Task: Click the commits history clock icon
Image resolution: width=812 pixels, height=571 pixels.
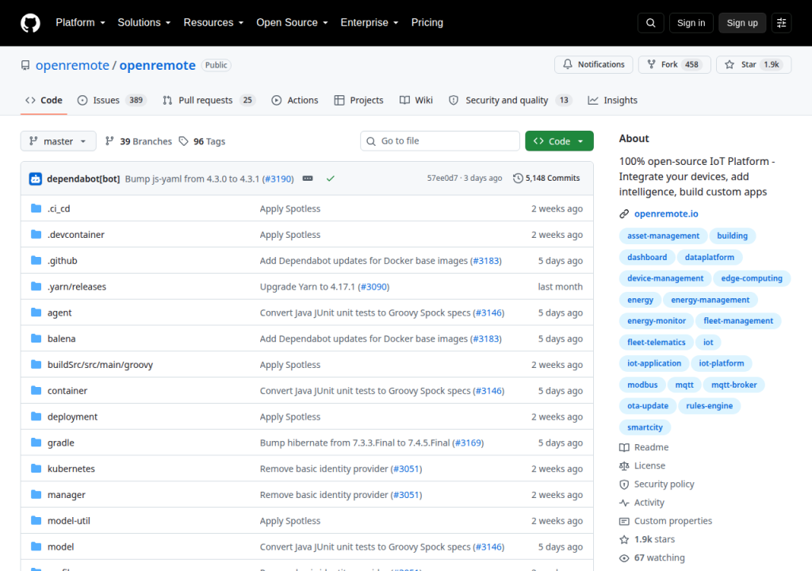Action: pyautogui.click(x=518, y=178)
